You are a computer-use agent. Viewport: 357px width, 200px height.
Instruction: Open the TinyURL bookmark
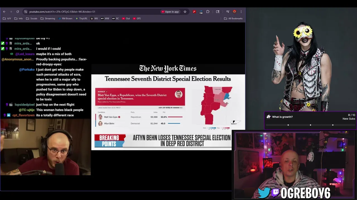point(81,19)
